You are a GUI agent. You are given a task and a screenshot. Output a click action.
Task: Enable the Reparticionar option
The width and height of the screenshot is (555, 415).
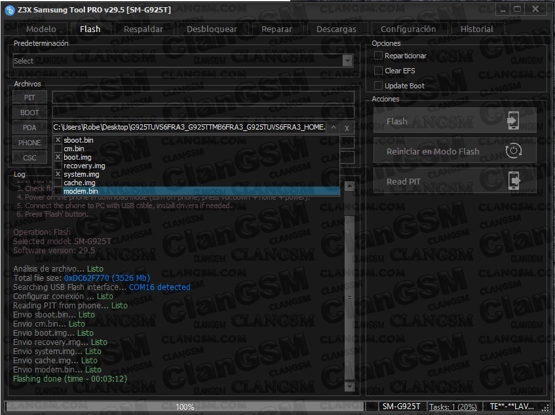tap(378, 56)
